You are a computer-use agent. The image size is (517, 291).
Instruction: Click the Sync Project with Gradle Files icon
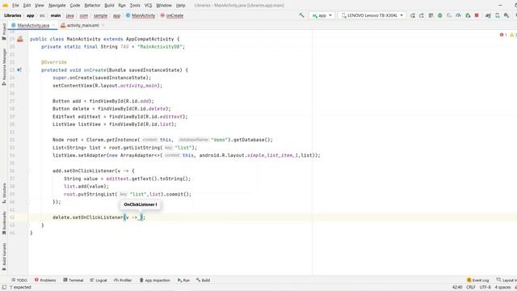pyautogui.click(x=488, y=15)
